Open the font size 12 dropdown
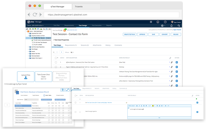The height and width of the screenshot is (129, 206). [x=150, y=106]
